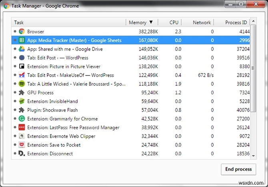Click the Save to Pocket icon
The width and height of the screenshot is (268, 187).
[22, 145]
